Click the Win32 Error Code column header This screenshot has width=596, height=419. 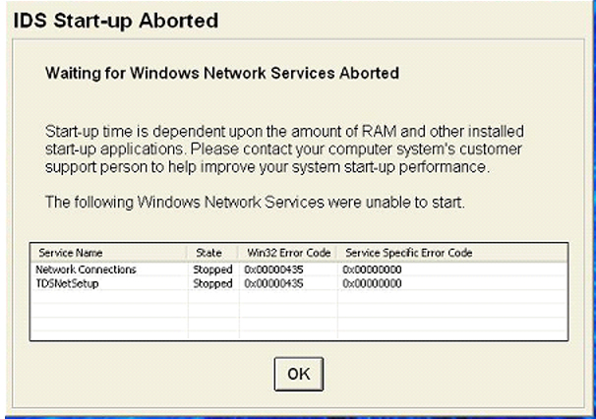coord(288,253)
